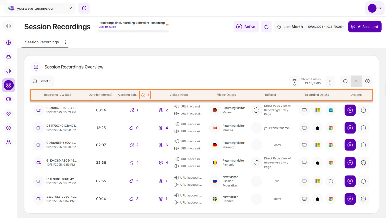
Task: Go to the previous page of entries
Action: coord(345,81)
